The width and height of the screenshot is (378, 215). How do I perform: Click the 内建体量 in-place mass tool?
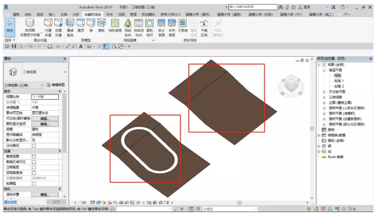click(48, 28)
